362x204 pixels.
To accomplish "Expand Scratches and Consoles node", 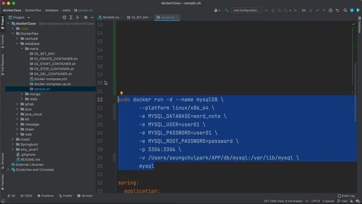I will click(8, 170).
